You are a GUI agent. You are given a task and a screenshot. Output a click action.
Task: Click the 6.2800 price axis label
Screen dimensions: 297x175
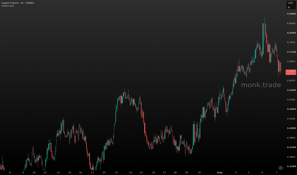(x=291, y=157)
